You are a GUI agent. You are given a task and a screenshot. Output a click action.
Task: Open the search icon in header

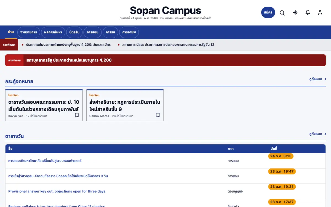click(282, 12)
